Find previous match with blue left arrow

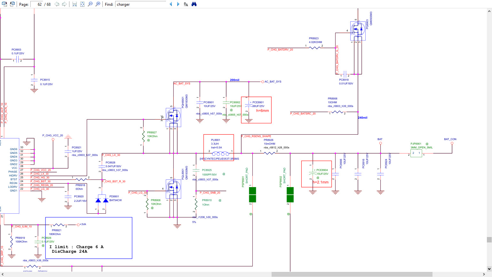(x=171, y=4)
